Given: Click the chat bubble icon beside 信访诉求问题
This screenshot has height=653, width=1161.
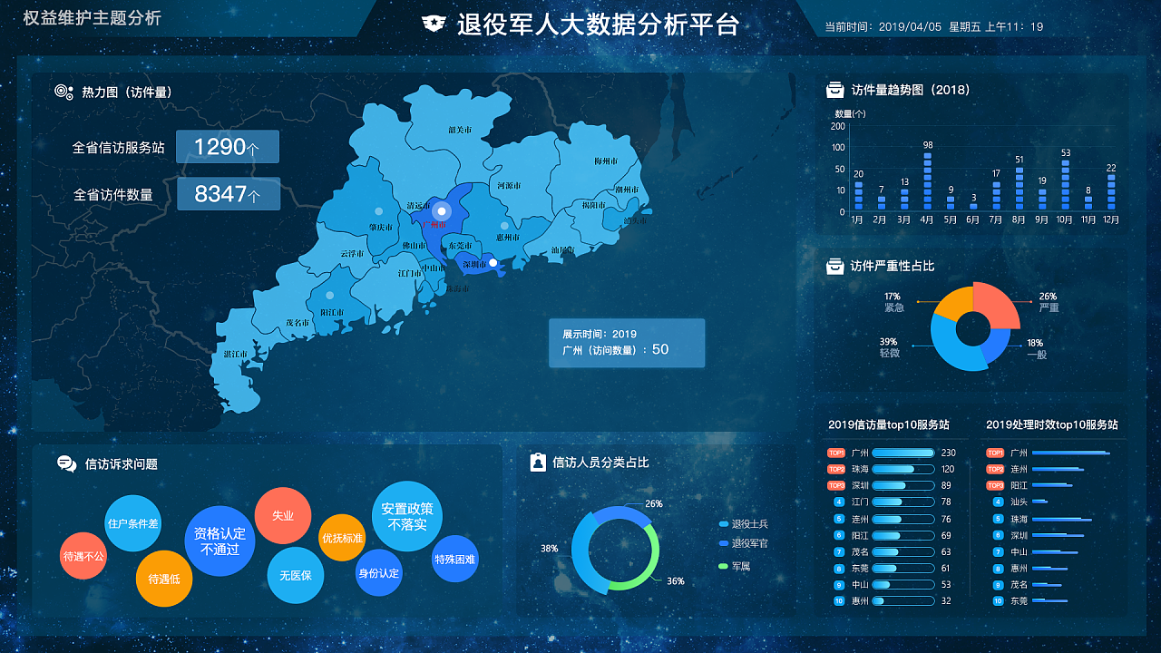Looking at the screenshot, I should (x=66, y=463).
